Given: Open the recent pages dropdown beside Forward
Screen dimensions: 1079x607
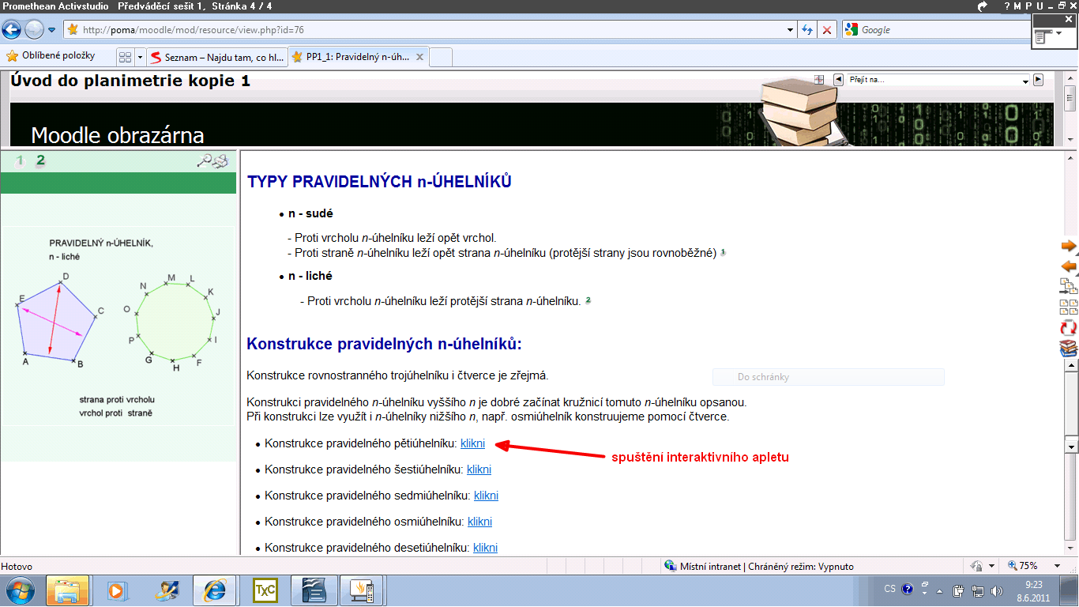Looking at the screenshot, I should [52, 30].
